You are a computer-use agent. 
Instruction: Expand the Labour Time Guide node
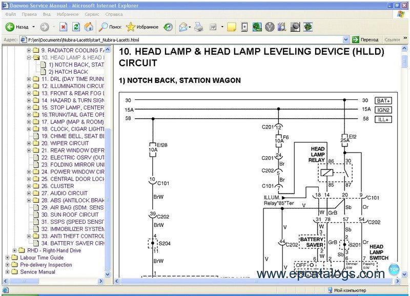7,258
